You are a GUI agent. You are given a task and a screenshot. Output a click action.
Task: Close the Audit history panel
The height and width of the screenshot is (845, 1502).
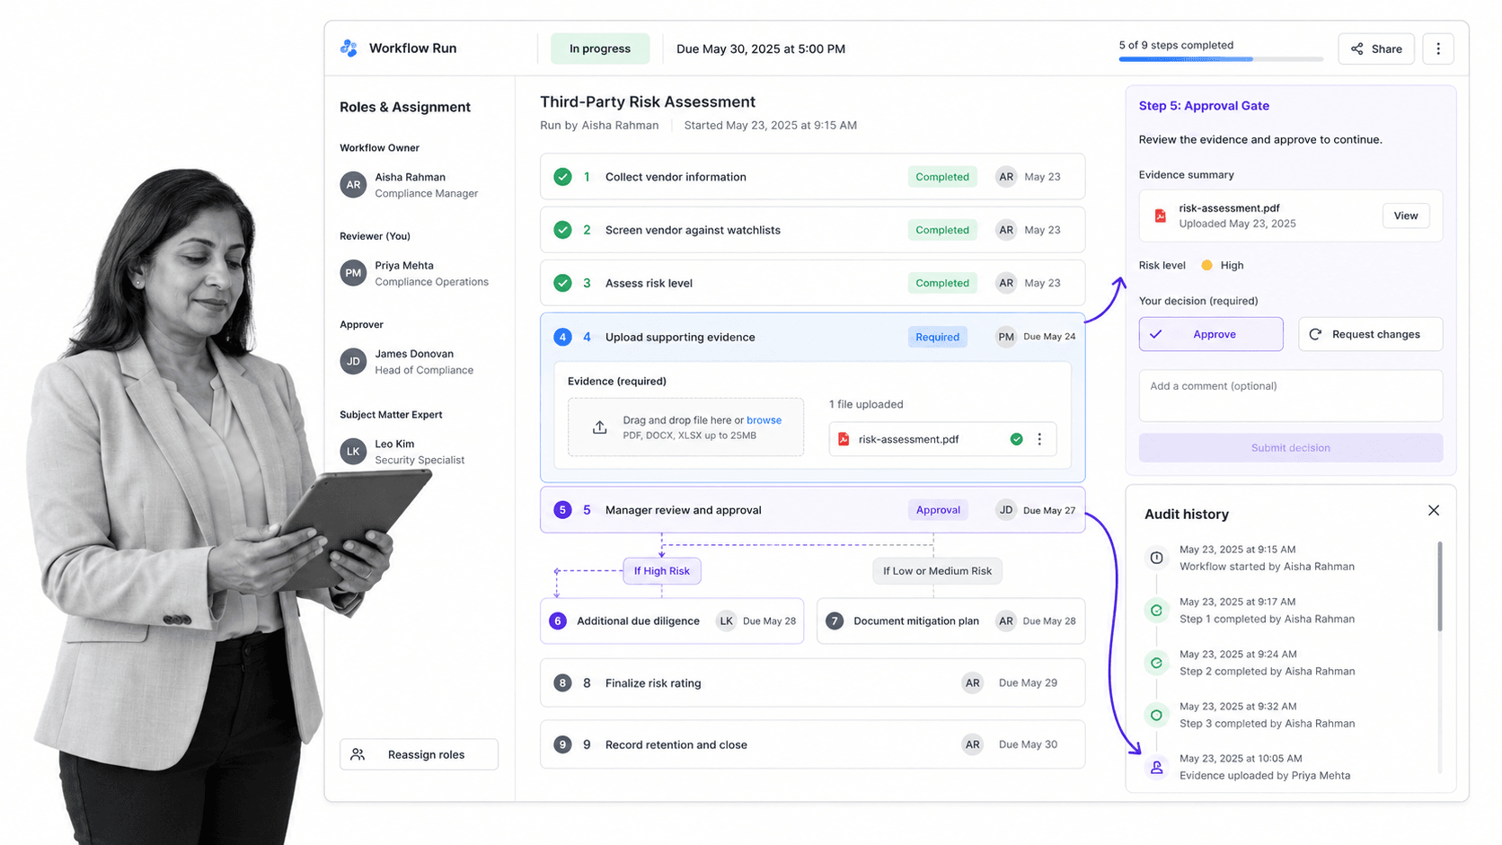pyautogui.click(x=1434, y=510)
